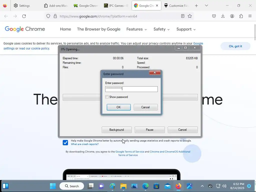
Task: Enable the Show password checkbox
Action: (x=107, y=97)
